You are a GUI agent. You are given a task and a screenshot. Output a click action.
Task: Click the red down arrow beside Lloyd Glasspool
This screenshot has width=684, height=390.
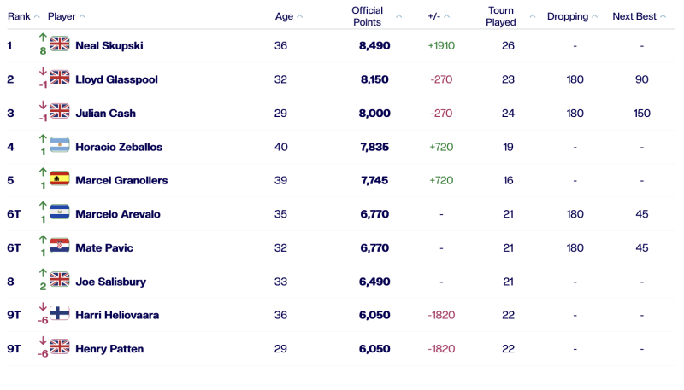point(43,72)
